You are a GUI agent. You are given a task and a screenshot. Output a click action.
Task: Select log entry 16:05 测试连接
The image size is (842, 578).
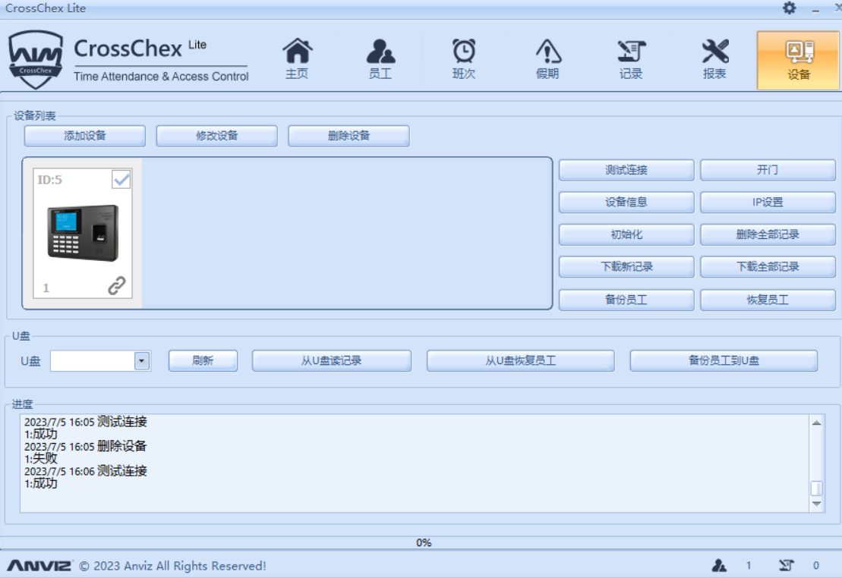coord(85,421)
